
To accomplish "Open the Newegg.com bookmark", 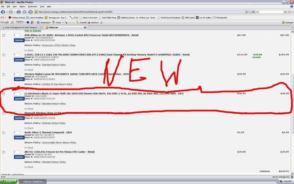I will [x=57, y=18].
